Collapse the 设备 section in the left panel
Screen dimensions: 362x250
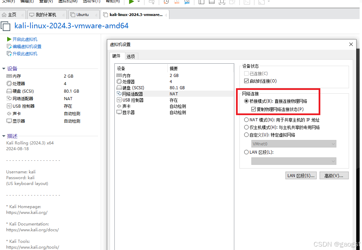4,68
